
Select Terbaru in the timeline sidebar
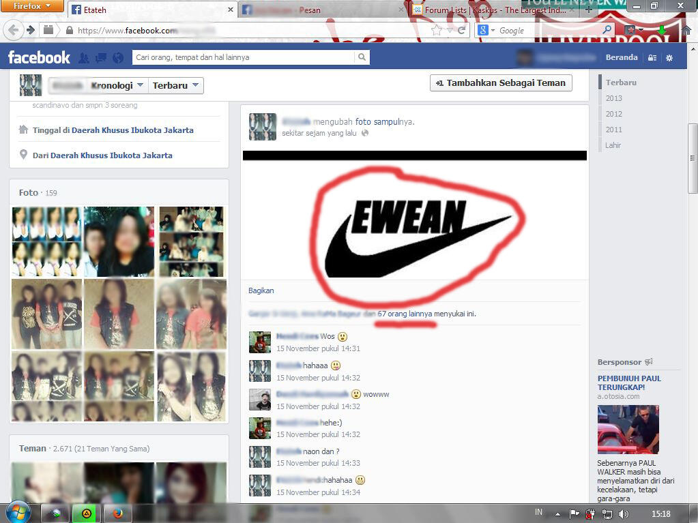[x=621, y=83]
